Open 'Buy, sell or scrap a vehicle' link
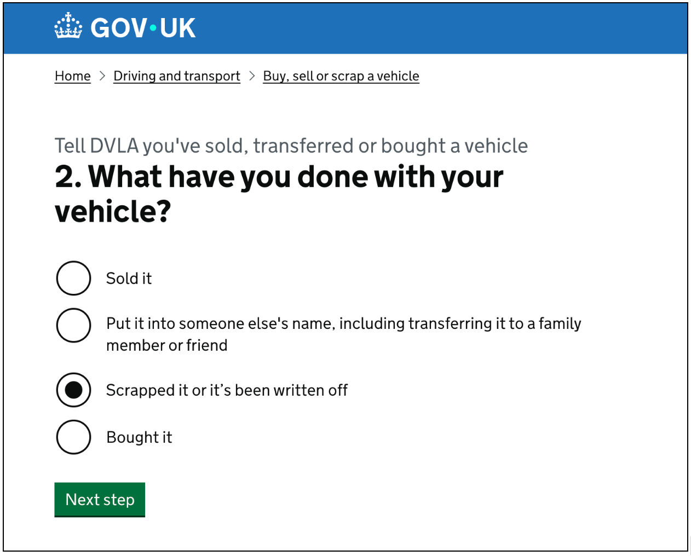 click(x=341, y=76)
